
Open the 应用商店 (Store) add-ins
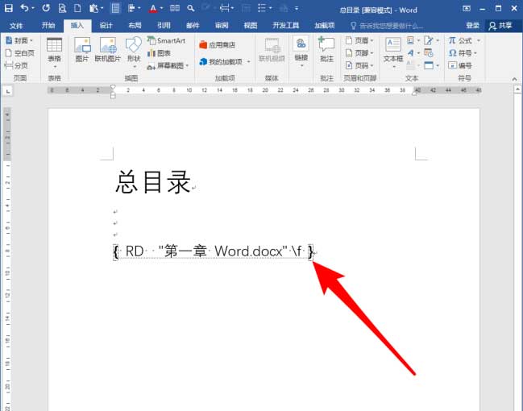[217, 45]
